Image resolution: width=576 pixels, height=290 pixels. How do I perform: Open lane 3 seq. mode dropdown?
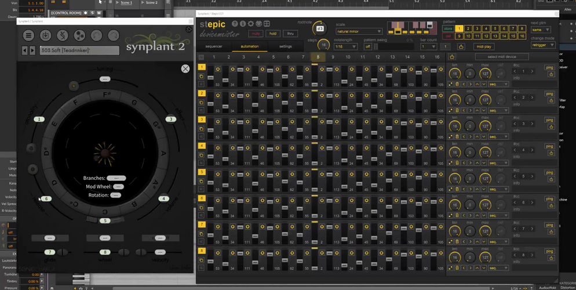pos(498,137)
